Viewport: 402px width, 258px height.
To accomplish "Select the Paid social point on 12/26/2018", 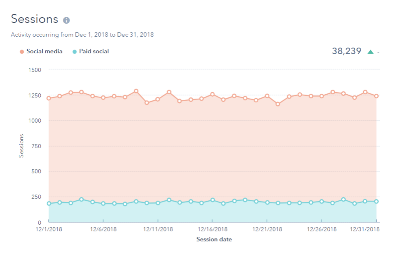I will tap(322, 201).
